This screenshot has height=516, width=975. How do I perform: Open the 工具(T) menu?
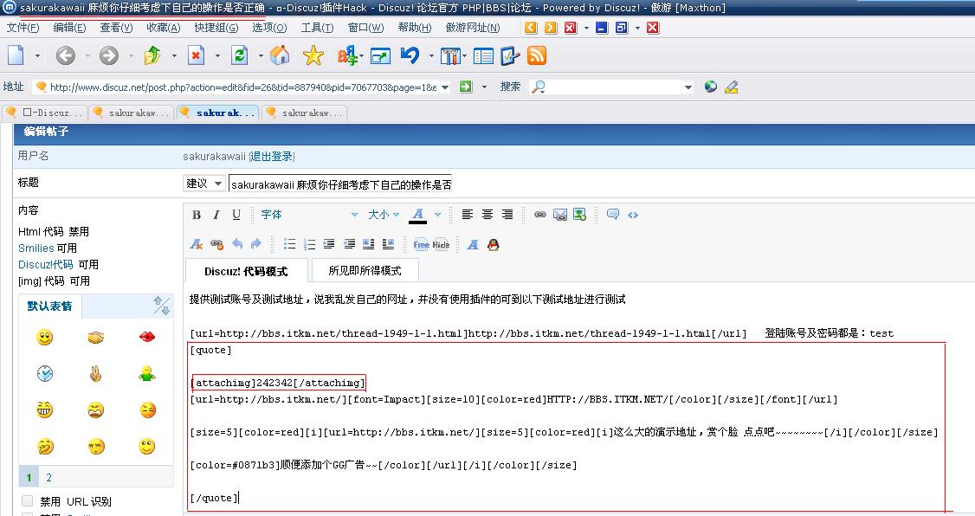[317, 28]
